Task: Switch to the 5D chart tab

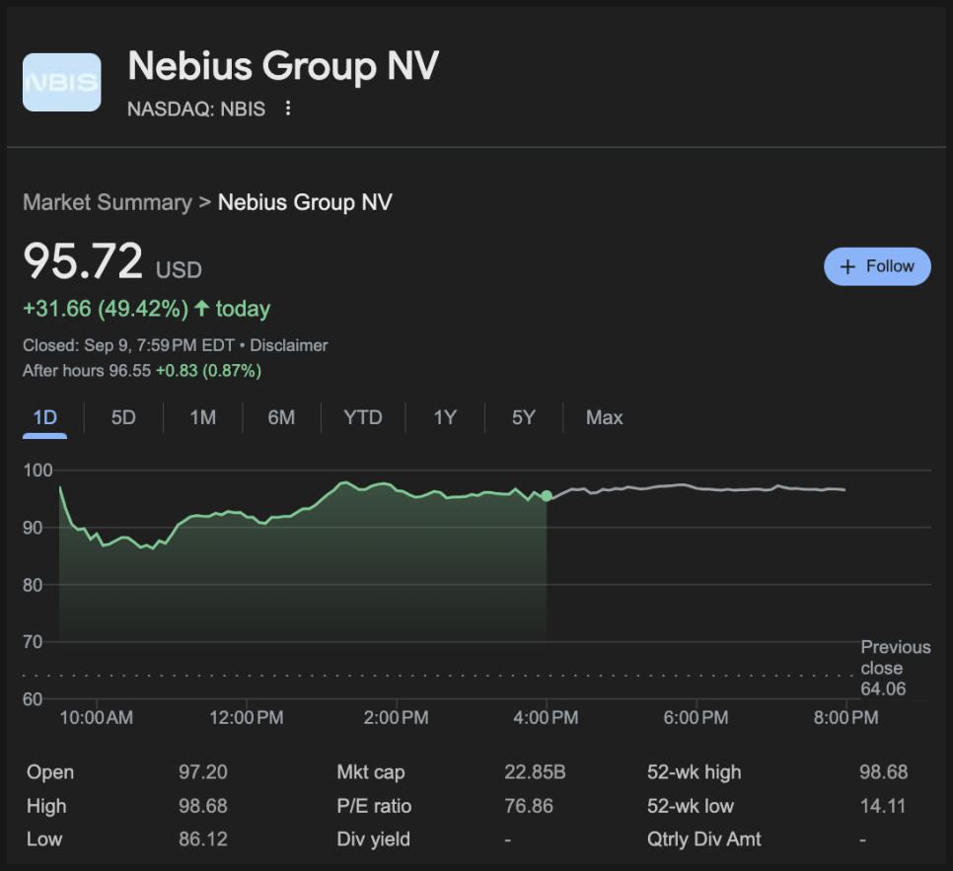Action: click(123, 417)
